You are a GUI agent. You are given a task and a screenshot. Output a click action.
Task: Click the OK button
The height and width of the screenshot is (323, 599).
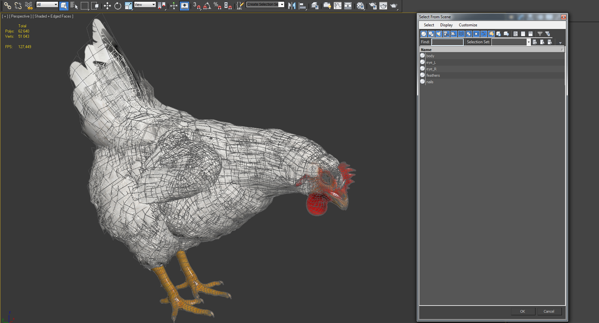pos(523,311)
